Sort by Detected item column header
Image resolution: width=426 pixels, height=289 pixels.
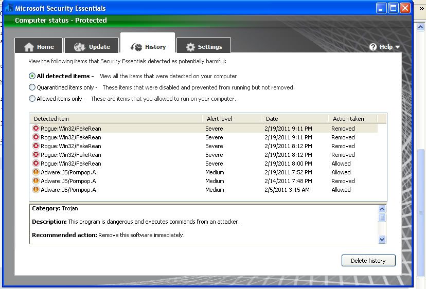pos(116,119)
